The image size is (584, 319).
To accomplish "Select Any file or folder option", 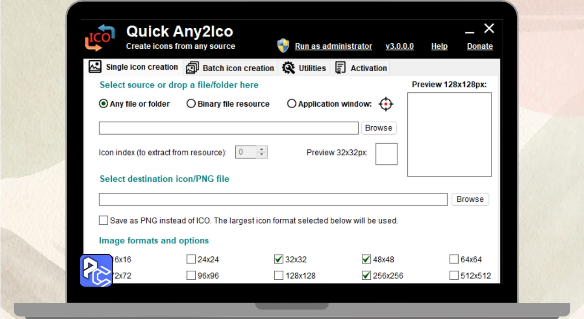I will click(x=135, y=104).
